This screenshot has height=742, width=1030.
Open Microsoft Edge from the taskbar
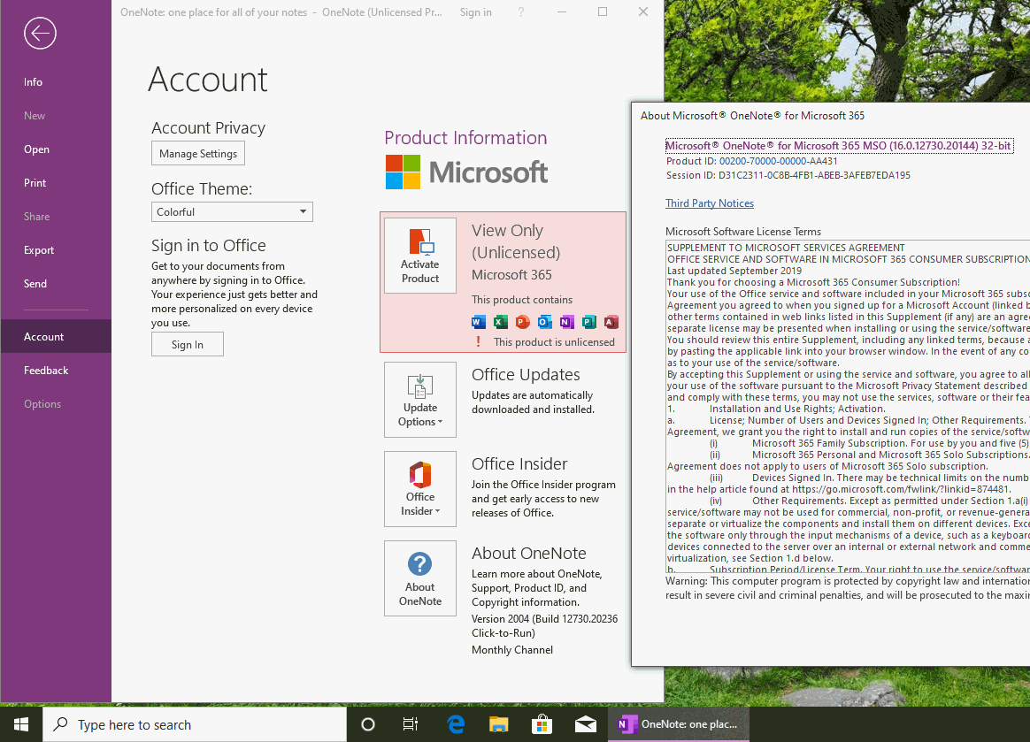456,724
